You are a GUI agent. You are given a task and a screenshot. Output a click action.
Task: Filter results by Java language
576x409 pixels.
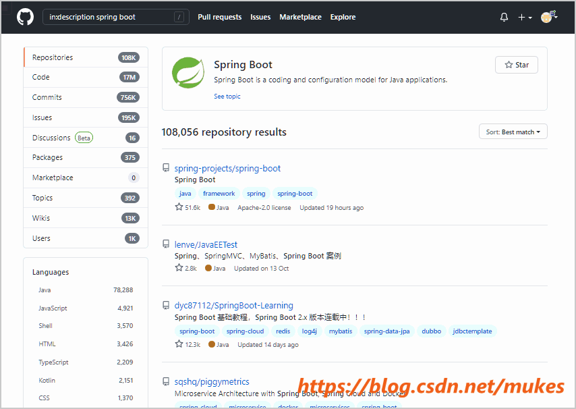86,290
